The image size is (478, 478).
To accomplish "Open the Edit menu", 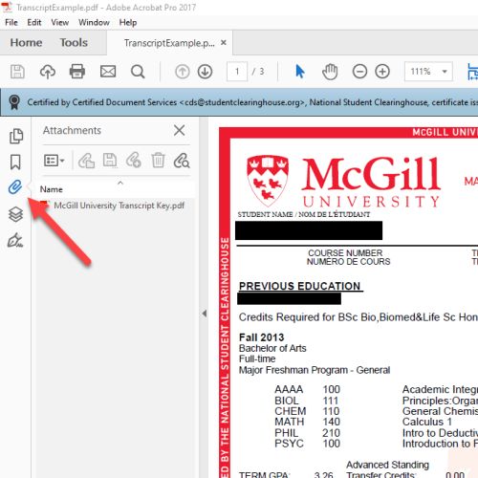I will (34, 23).
